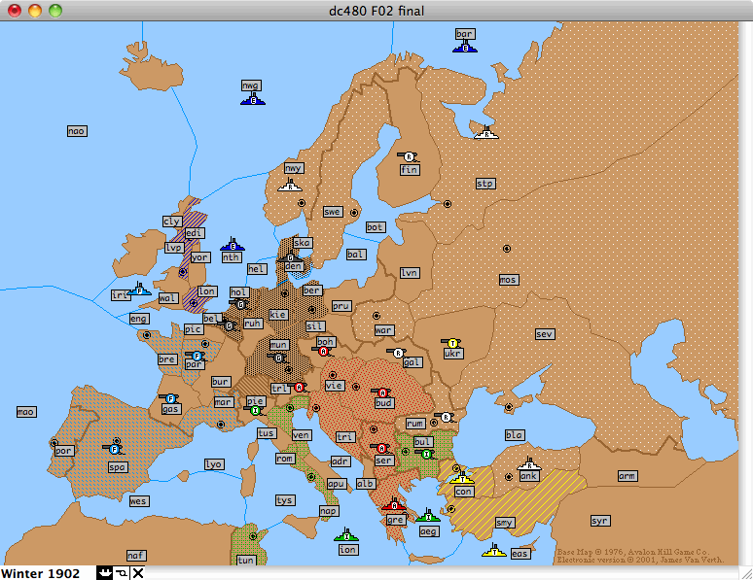Select the Russian army in Finland
753x580 pixels.
(409, 156)
